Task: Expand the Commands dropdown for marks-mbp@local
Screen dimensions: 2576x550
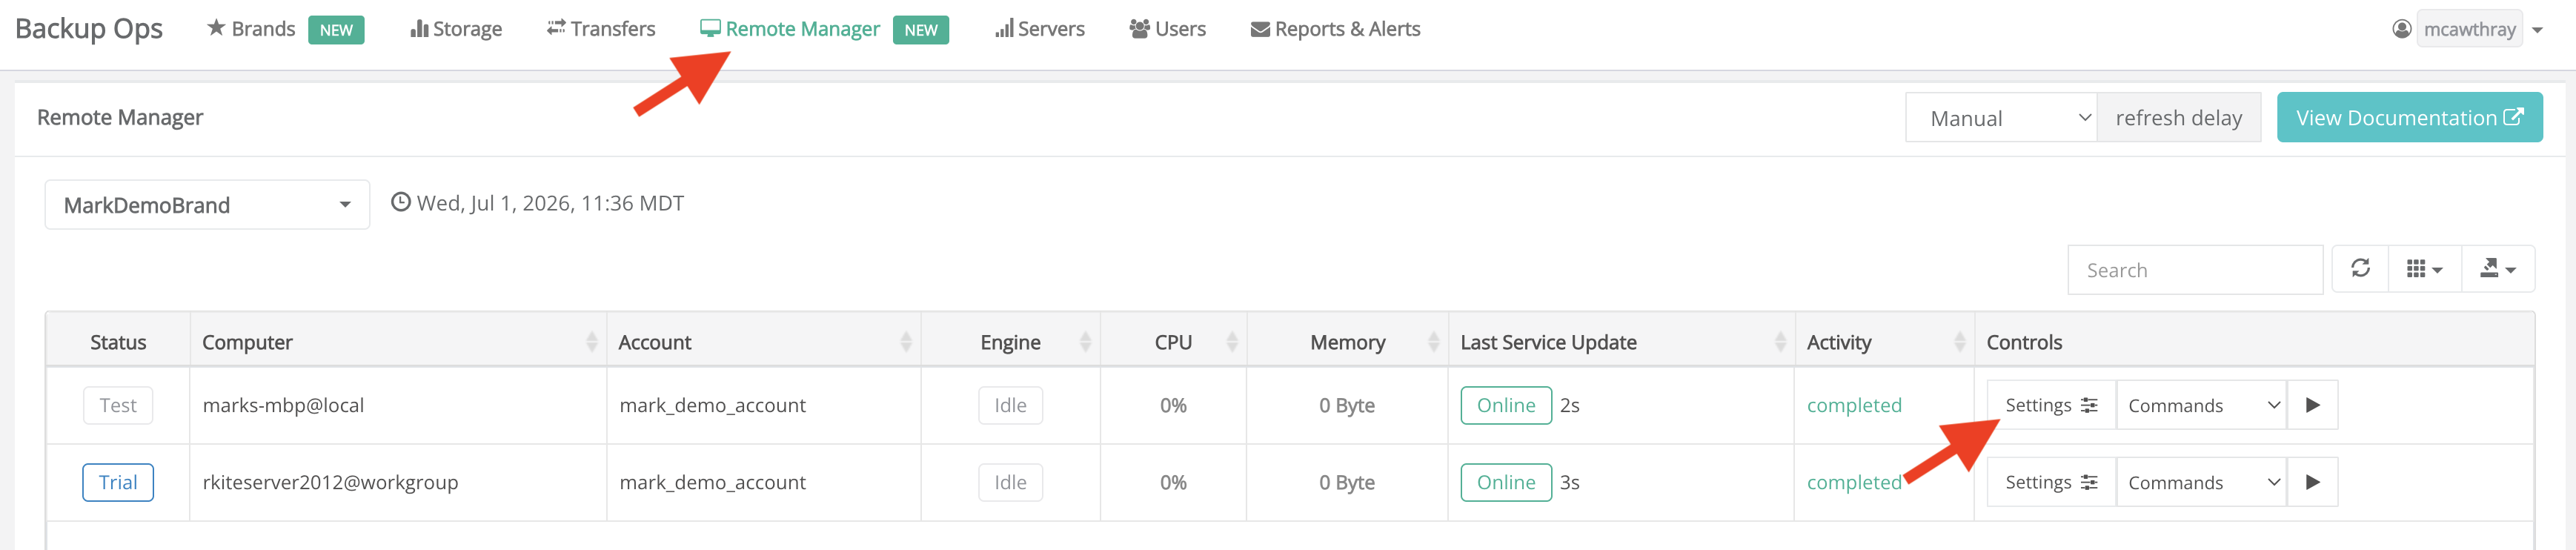Action: tap(2201, 405)
